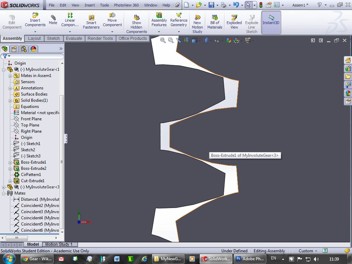This screenshot has width=352, height=264.
Task: Click the Apply Scene icon
Action: click(x=236, y=41)
